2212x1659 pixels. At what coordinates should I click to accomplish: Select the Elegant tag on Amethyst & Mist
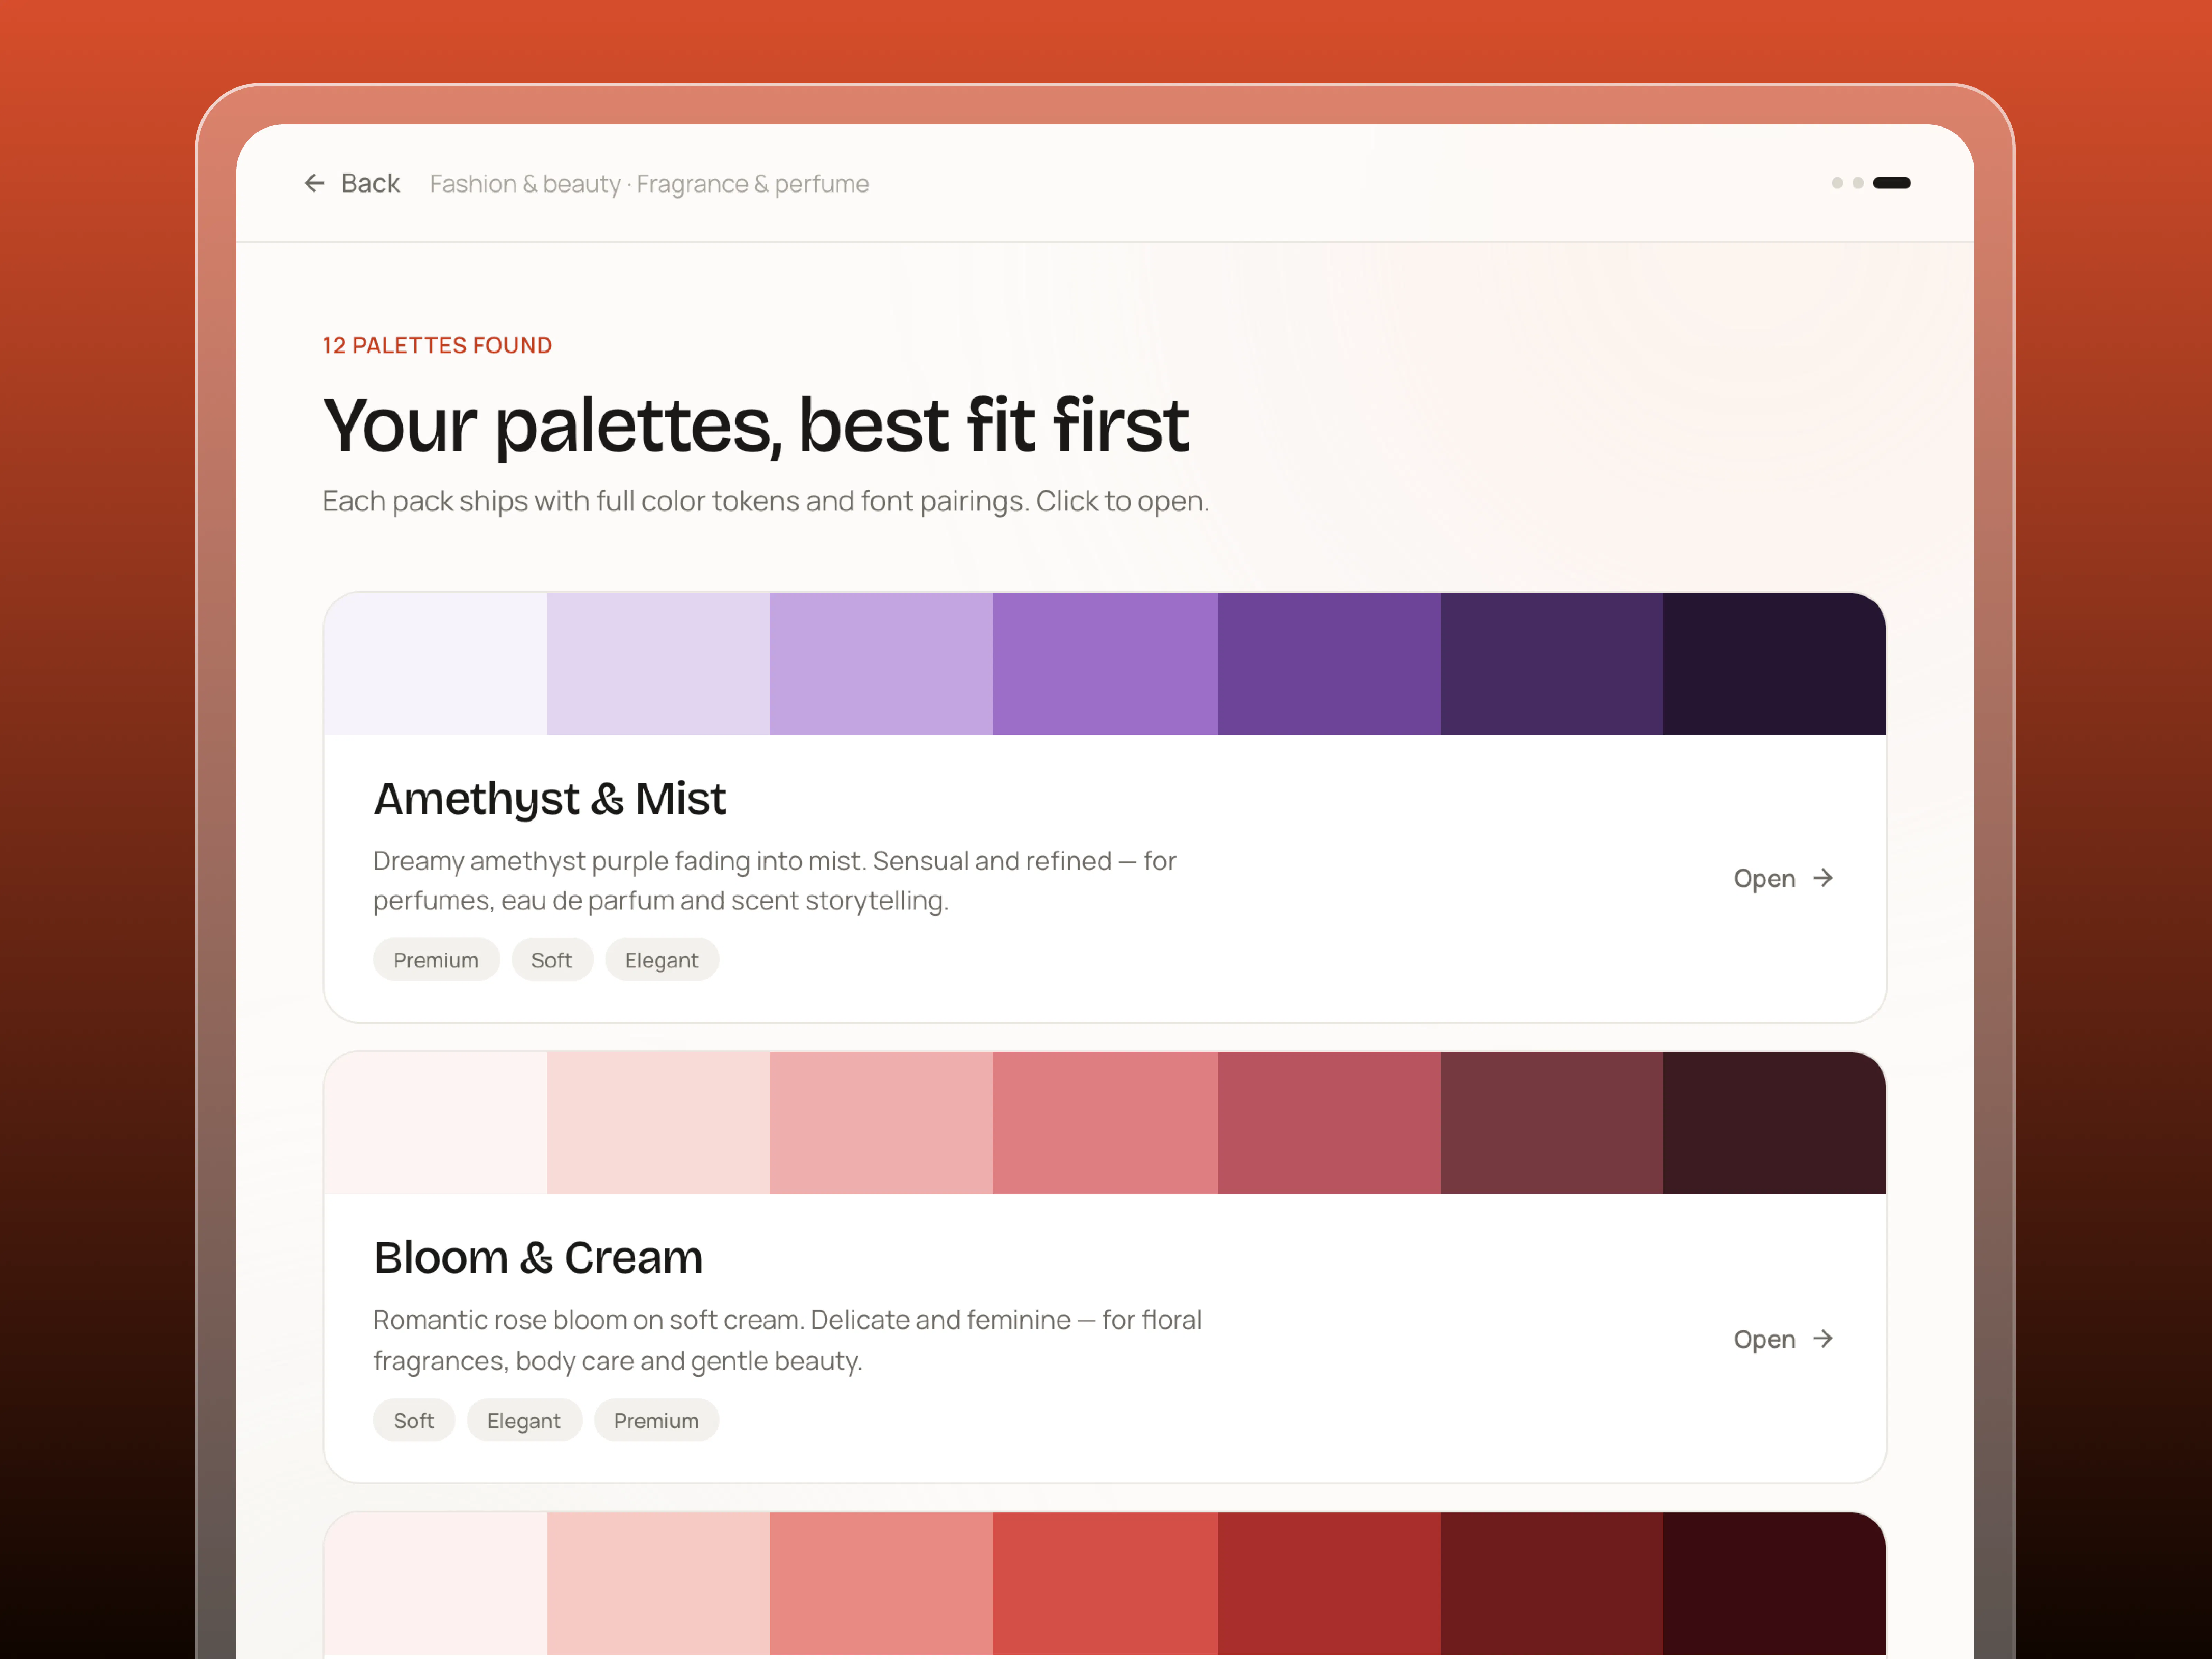click(x=662, y=960)
